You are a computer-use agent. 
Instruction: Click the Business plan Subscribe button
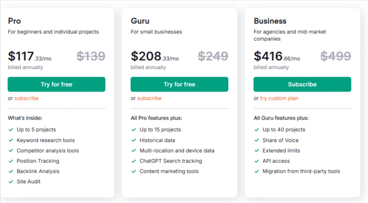pos(302,84)
